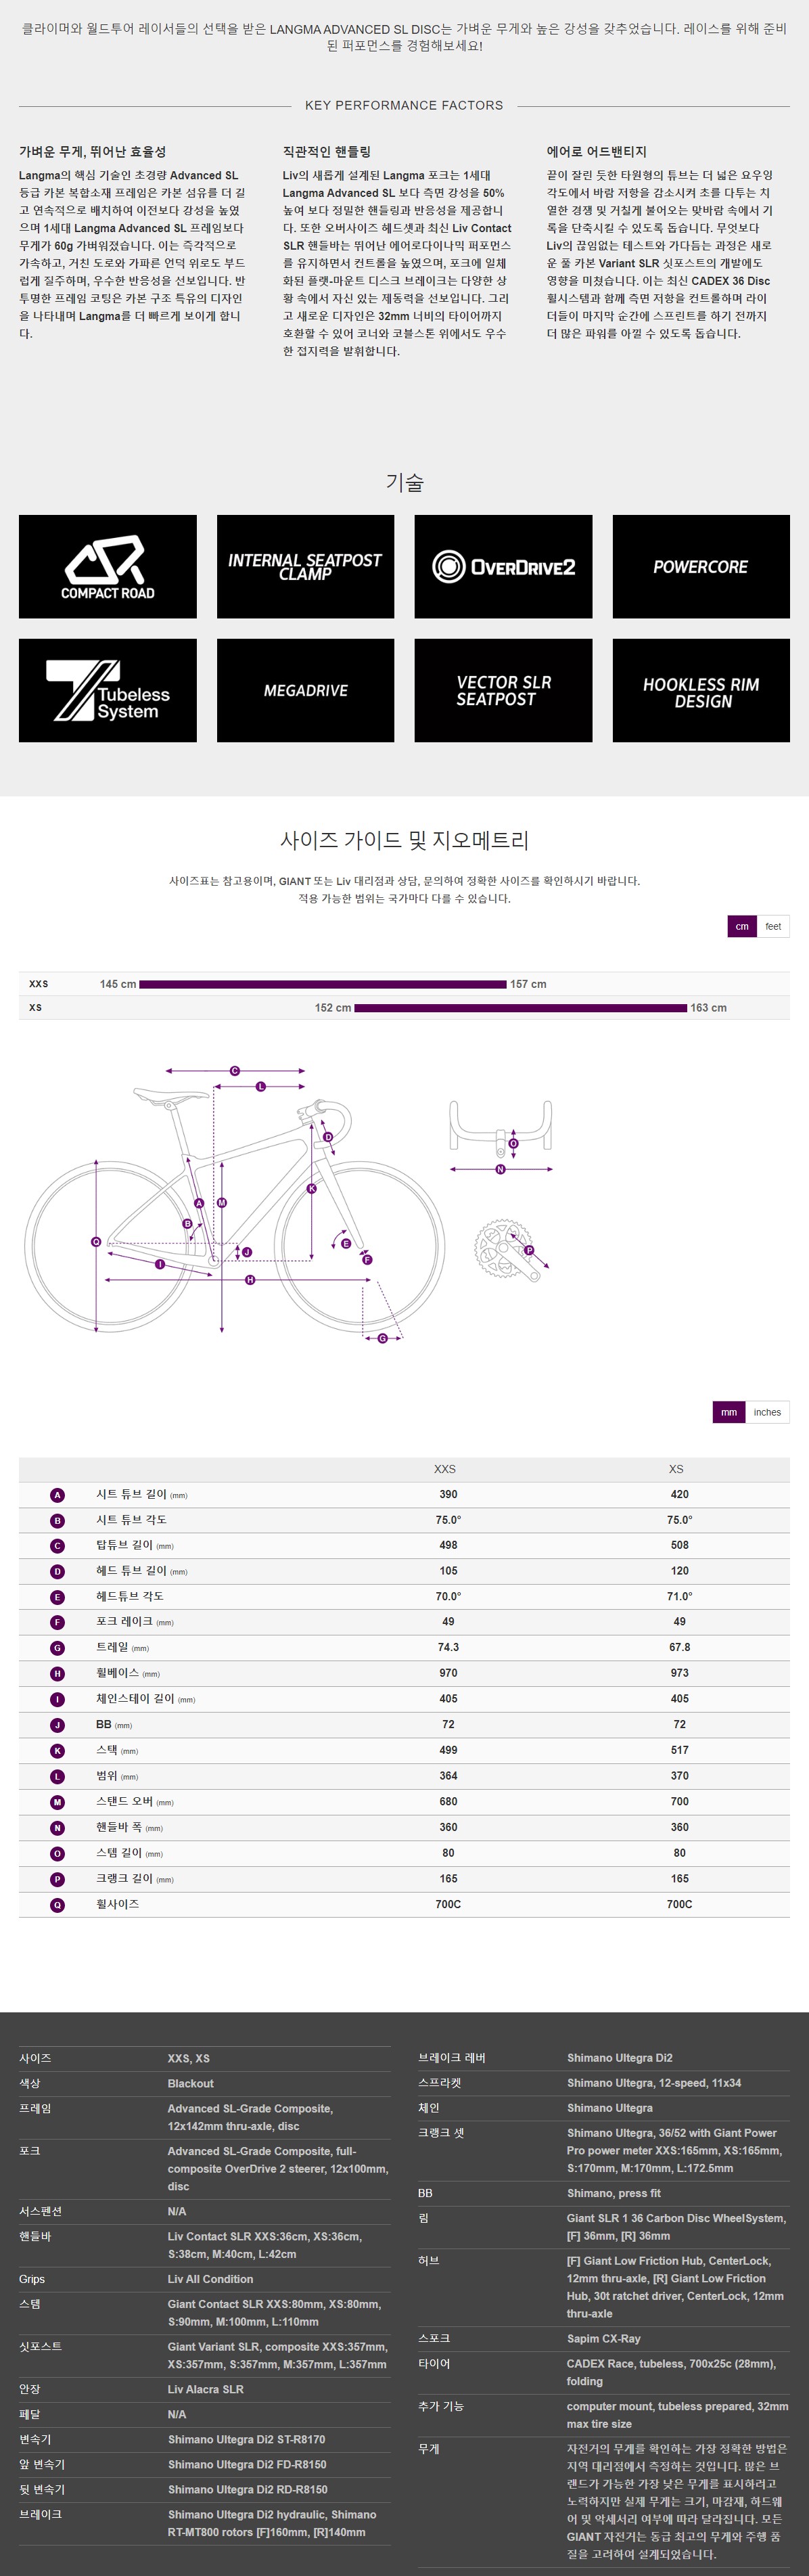Image resolution: width=809 pixels, height=2576 pixels.
Task: Open the Hookless Rim Design tile
Action: [x=701, y=690]
